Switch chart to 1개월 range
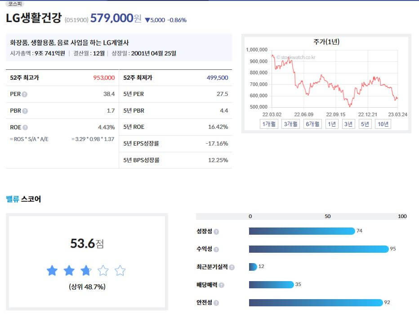 pyautogui.click(x=269, y=124)
